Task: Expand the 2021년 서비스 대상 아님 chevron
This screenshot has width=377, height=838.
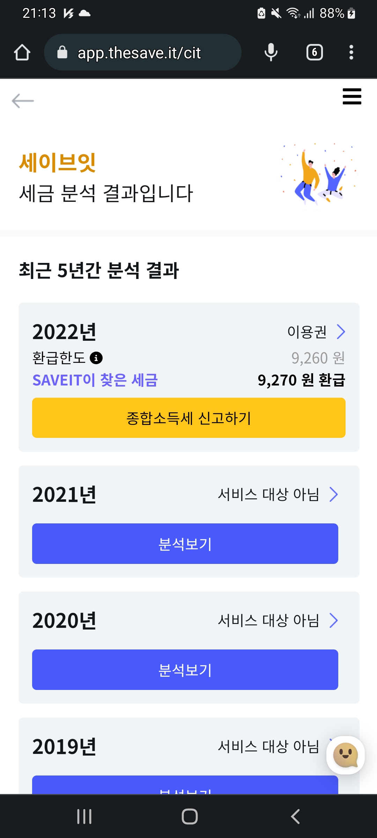Action: click(334, 494)
